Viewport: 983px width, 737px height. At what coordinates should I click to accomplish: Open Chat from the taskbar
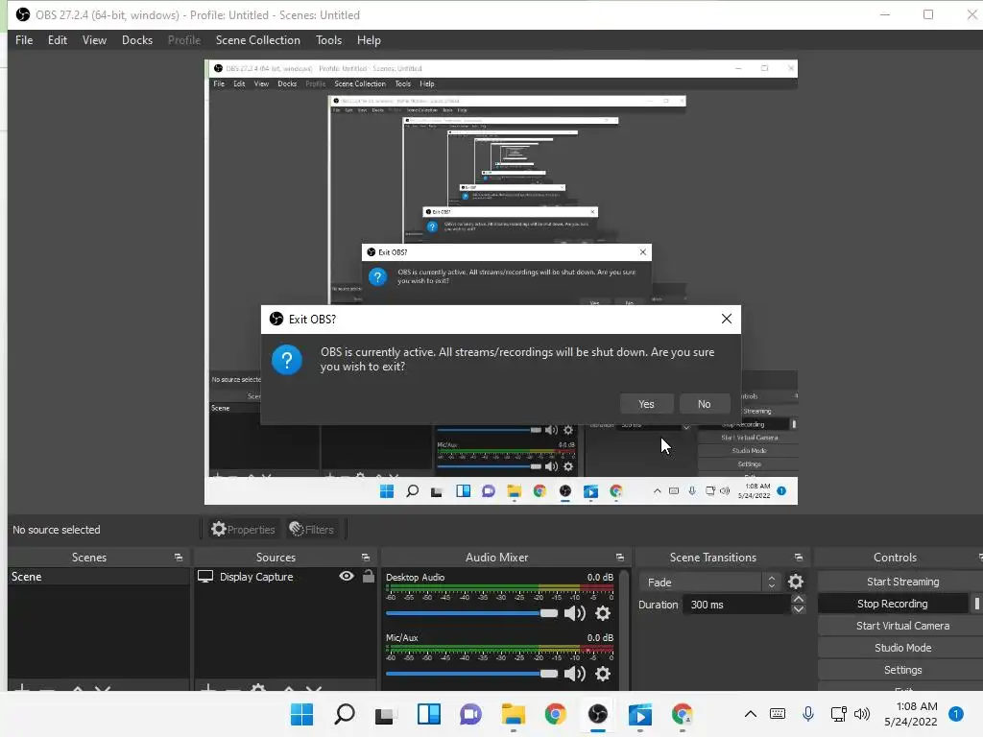(470, 714)
